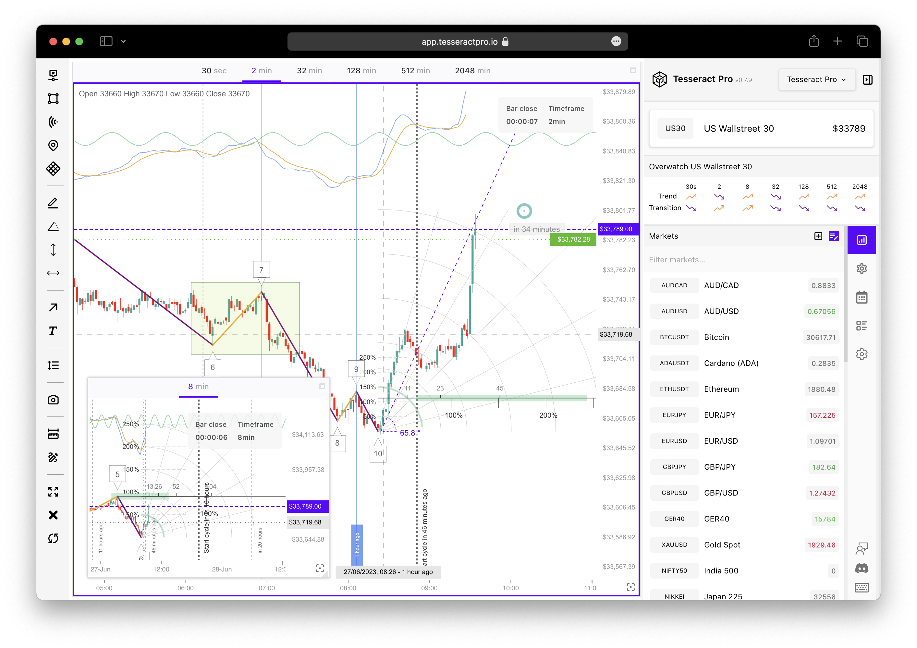The width and height of the screenshot is (917, 648).
Task: Click the Filter markets input field
Action: pyautogui.click(x=744, y=260)
